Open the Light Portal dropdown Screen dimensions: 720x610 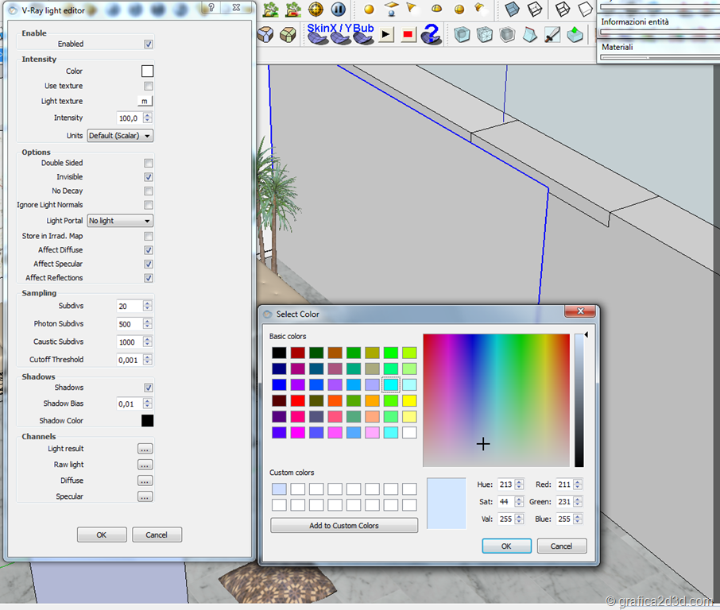coord(120,221)
